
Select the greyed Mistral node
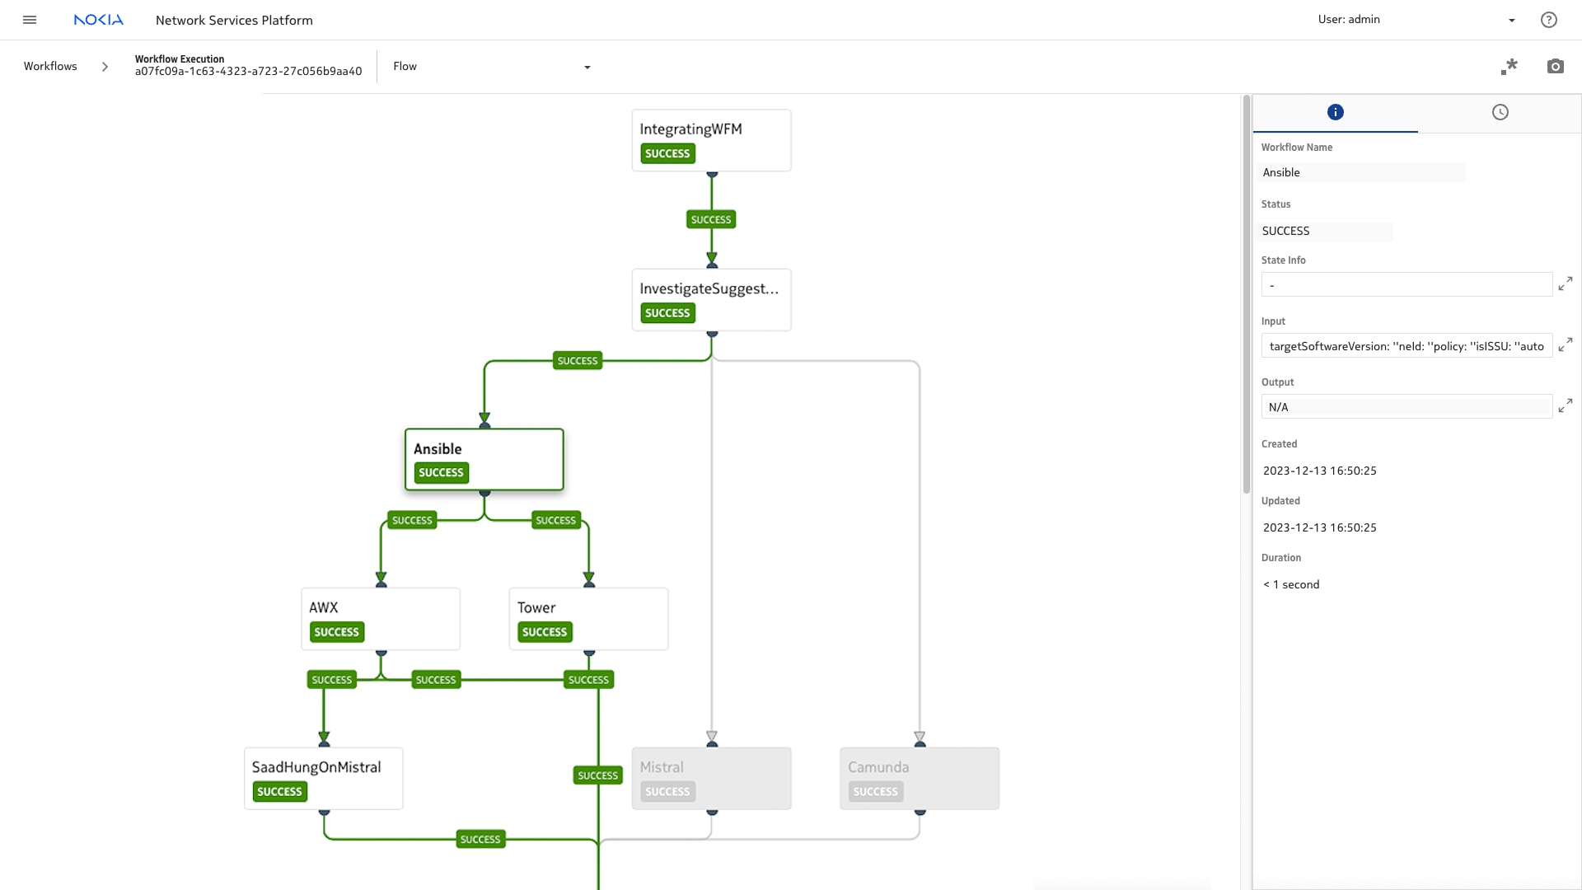click(711, 779)
